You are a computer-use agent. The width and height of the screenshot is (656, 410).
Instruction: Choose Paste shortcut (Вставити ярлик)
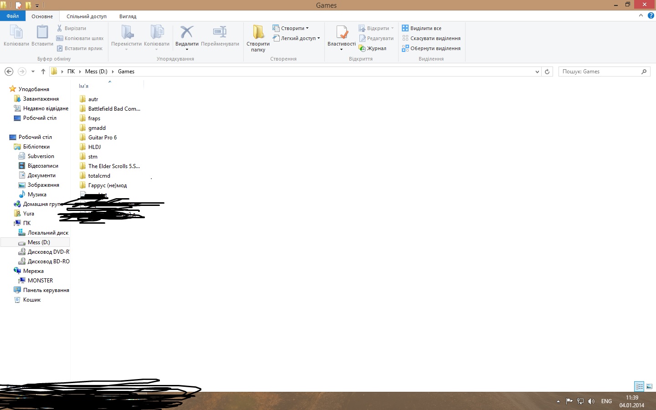point(80,48)
